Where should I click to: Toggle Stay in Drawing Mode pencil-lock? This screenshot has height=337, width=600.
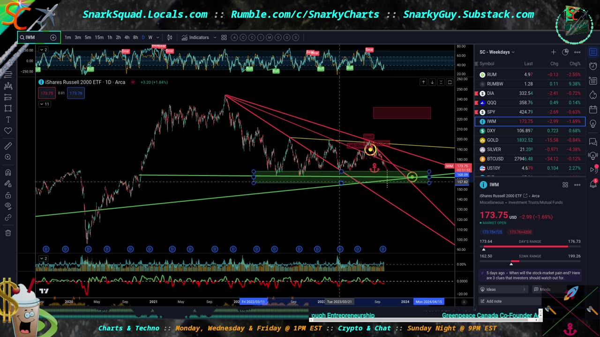pyautogui.click(x=8, y=184)
